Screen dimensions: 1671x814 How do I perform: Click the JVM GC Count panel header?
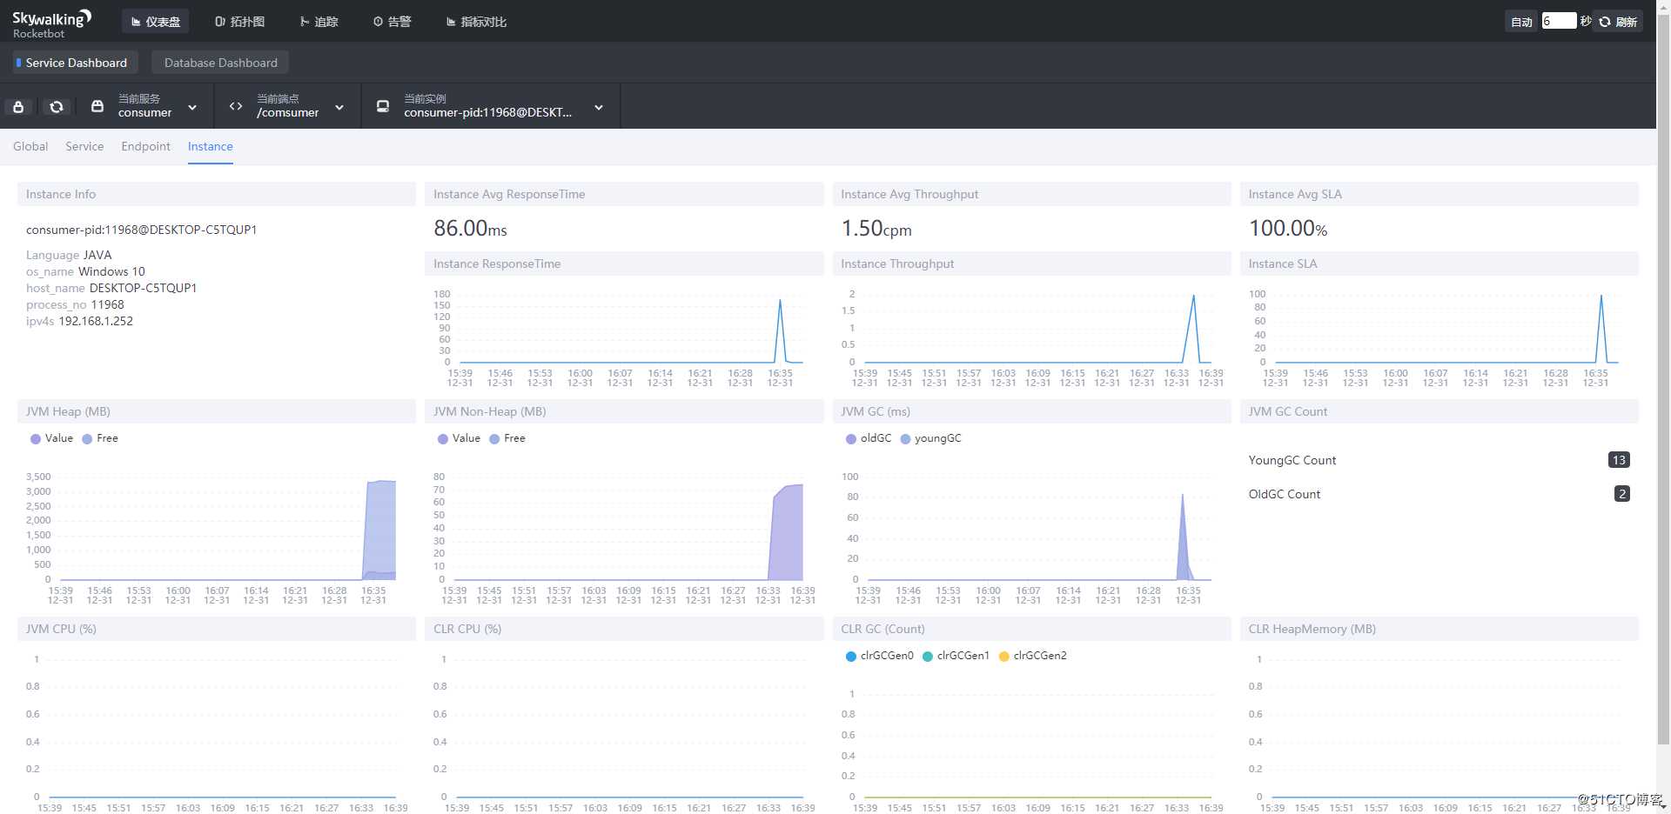pos(1439,411)
